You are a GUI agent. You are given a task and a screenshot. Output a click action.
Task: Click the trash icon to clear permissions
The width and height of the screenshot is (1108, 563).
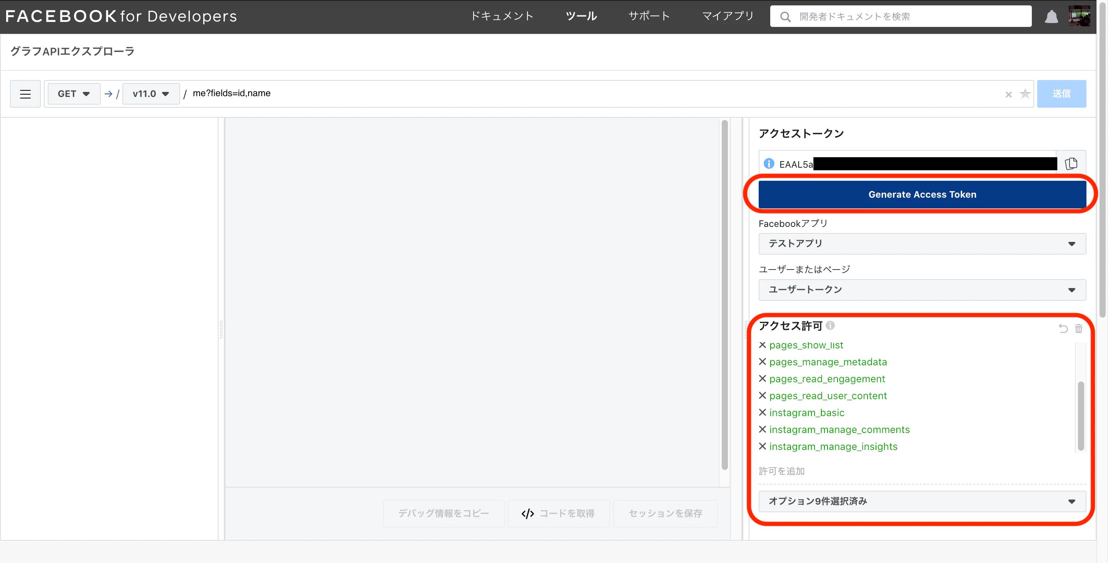pyautogui.click(x=1078, y=328)
